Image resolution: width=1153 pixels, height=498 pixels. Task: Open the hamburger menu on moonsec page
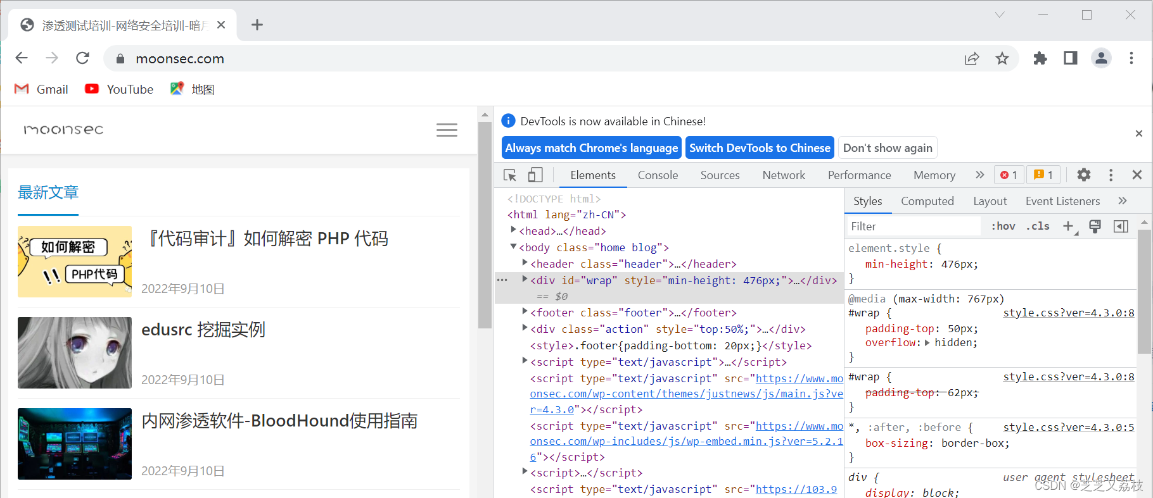pos(447,130)
